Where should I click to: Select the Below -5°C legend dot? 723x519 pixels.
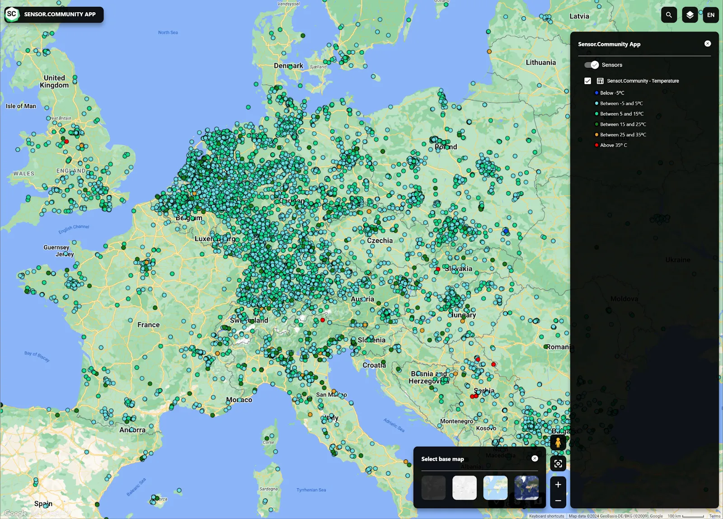coord(596,93)
